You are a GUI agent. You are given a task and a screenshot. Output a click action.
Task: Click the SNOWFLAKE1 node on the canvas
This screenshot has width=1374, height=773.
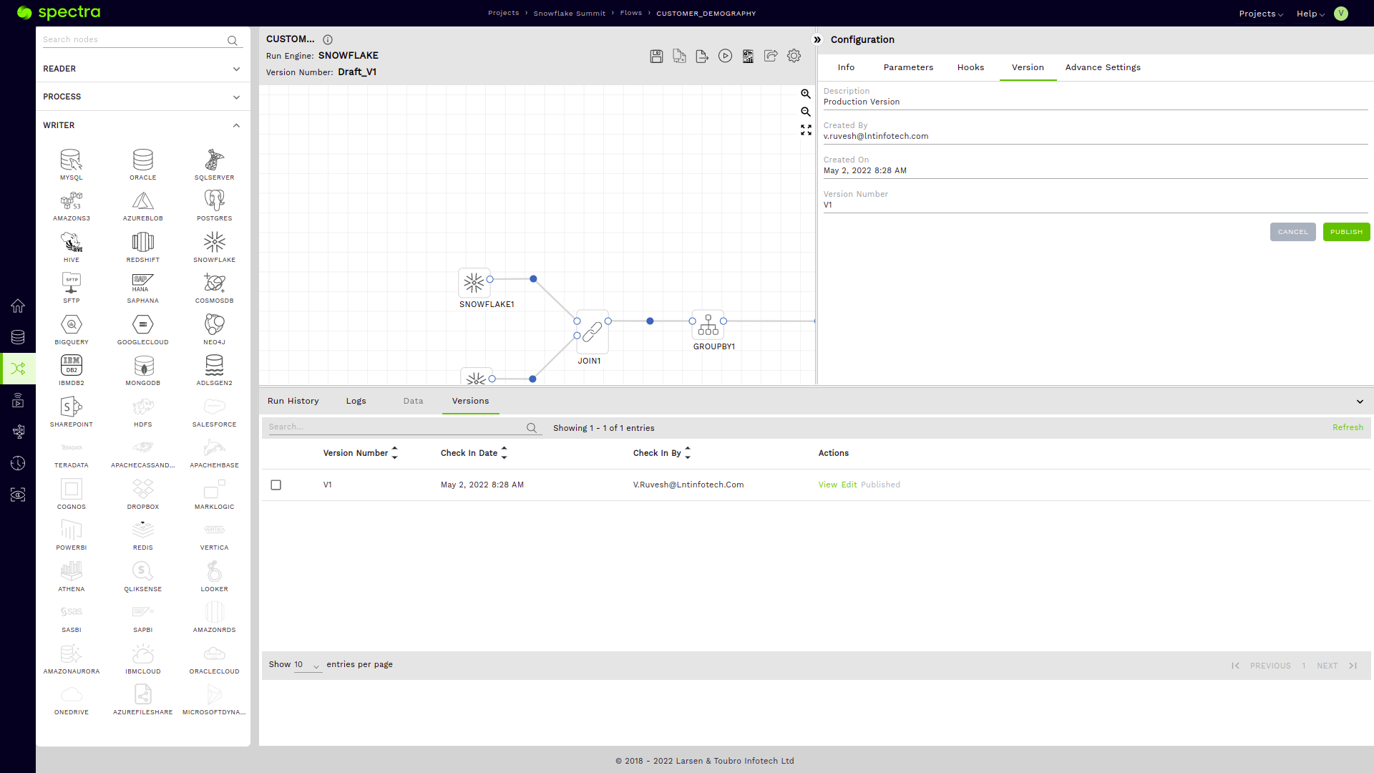point(474,283)
